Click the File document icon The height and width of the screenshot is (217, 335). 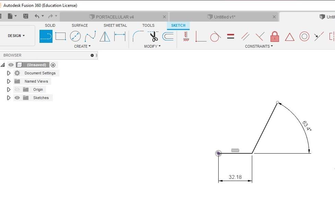click(10, 16)
